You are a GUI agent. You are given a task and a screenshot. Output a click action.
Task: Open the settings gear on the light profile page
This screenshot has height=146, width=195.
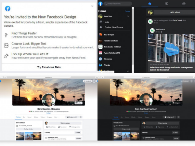tap(94, 81)
